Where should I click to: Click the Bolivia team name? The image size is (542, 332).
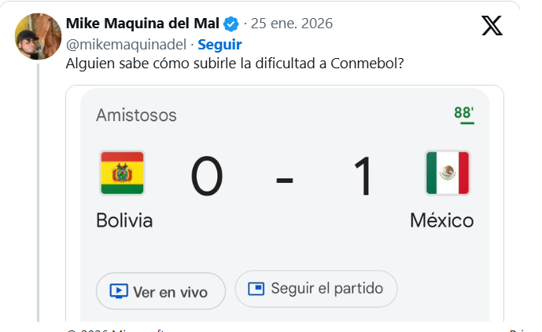[x=124, y=221]
